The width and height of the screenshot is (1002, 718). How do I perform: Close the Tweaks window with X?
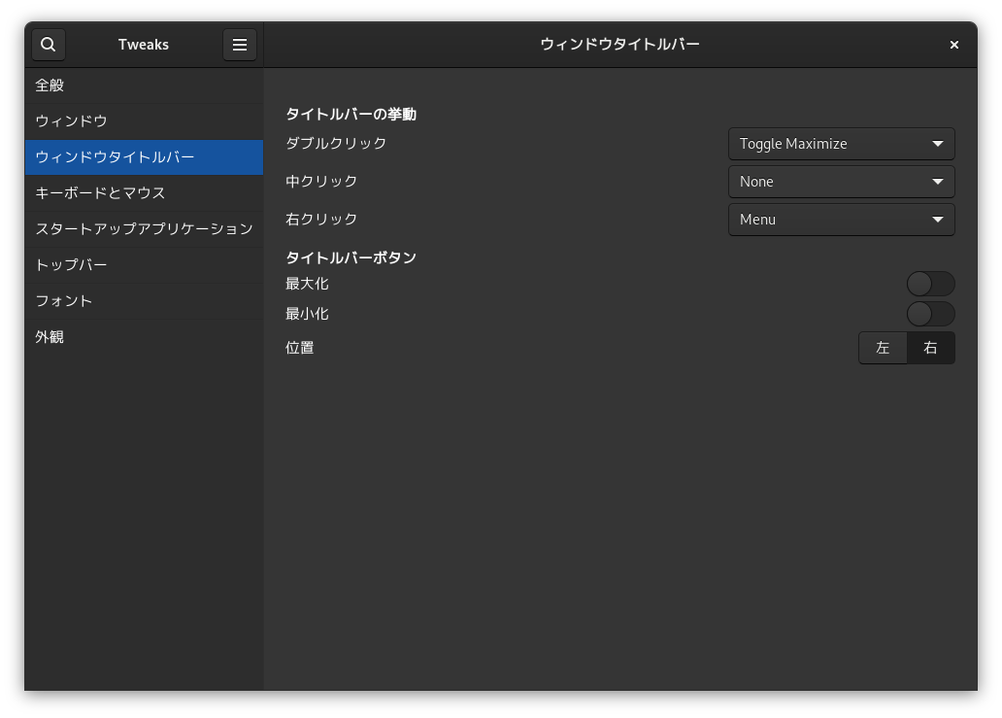pos(953,45)
